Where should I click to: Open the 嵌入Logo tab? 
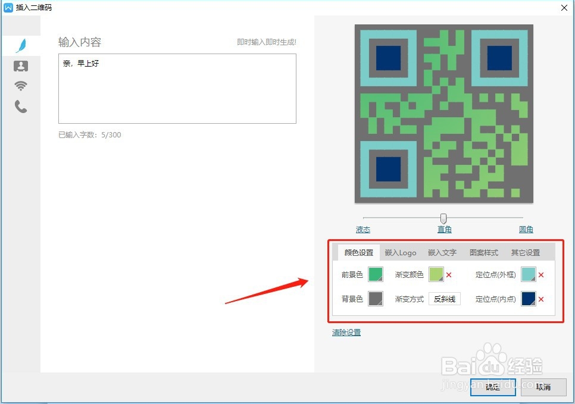click(x=401, y=253)
